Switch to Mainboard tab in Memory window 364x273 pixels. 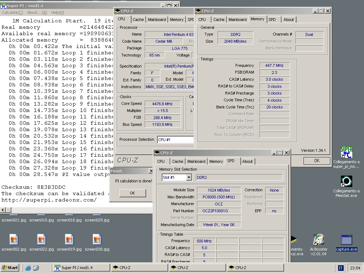pos(237,20)
